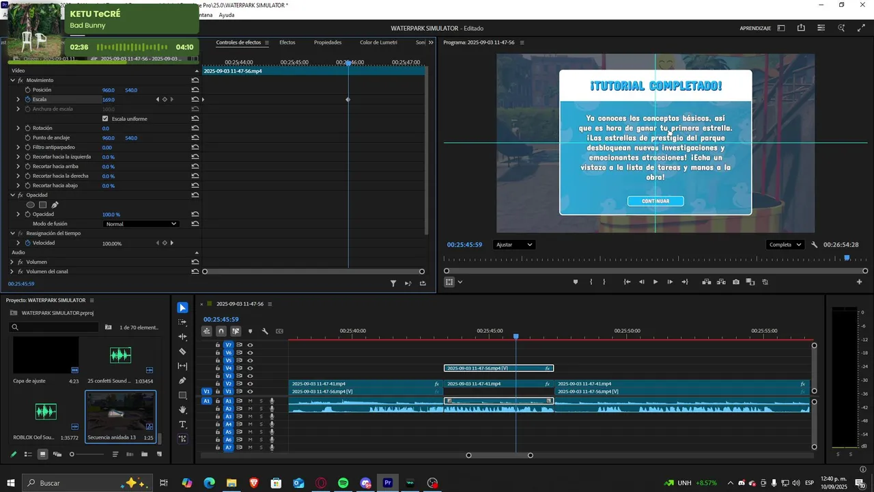874x492 pixels.
Task: Select the Hand tool
Action: pyautogui.click(x=182, y=410)
